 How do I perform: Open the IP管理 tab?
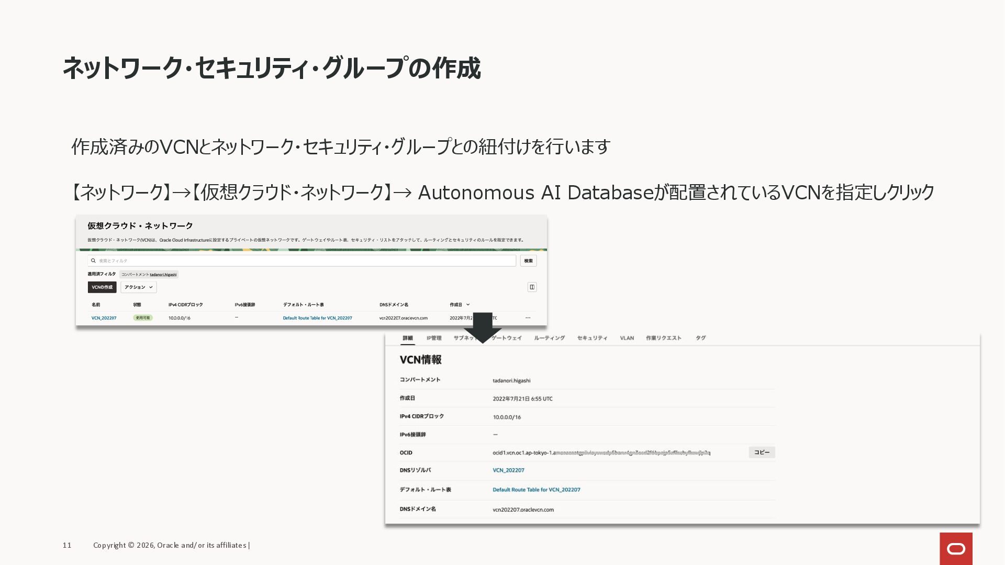pyautogui.click(x=433, y=338)
